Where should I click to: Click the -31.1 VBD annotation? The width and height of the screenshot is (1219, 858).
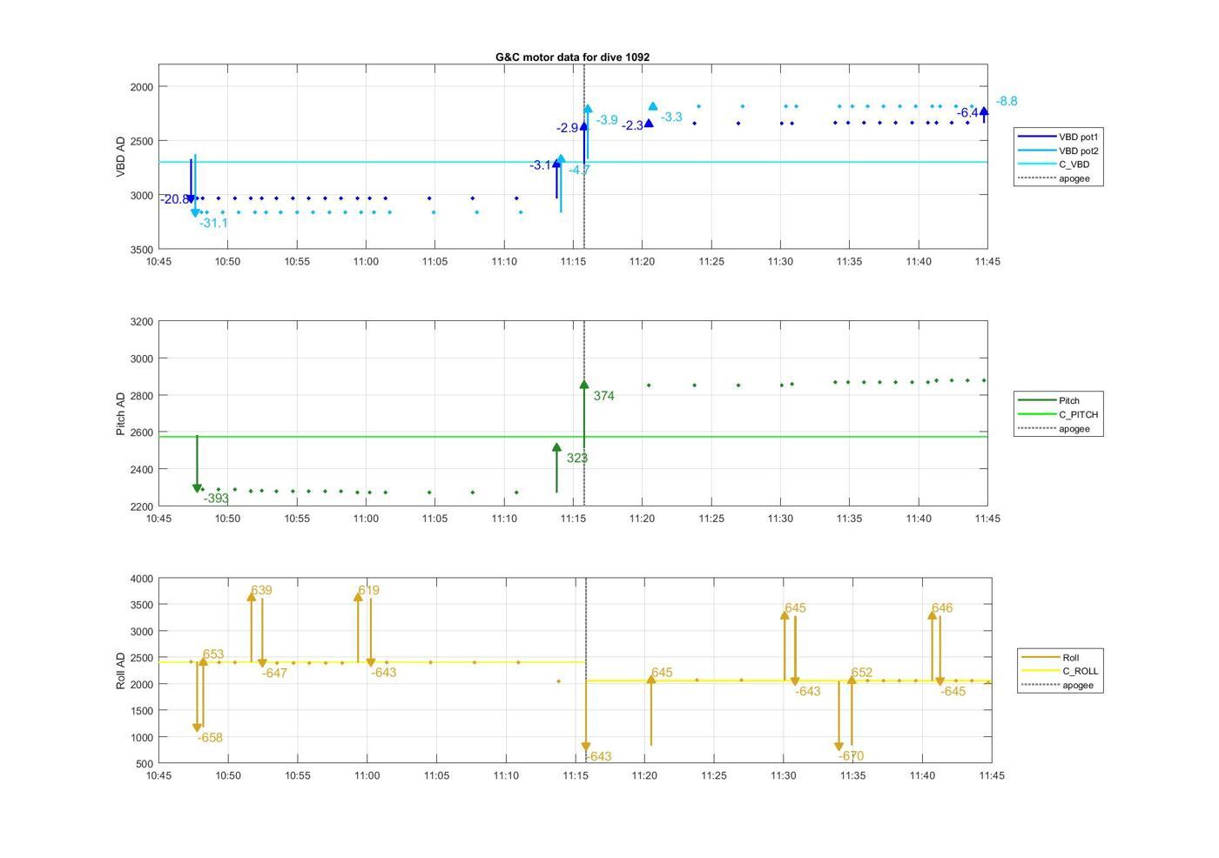pos(213,223)
